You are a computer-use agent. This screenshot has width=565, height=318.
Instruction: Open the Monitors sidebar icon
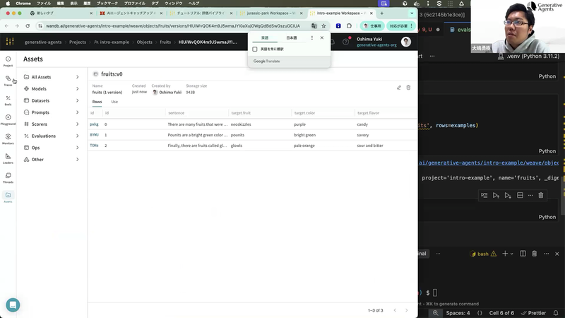[x=8, y=139]
